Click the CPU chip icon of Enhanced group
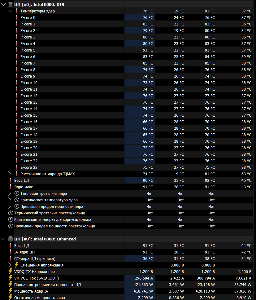The height and width of the screenshot is (300, 256). (x=11, y=239)
